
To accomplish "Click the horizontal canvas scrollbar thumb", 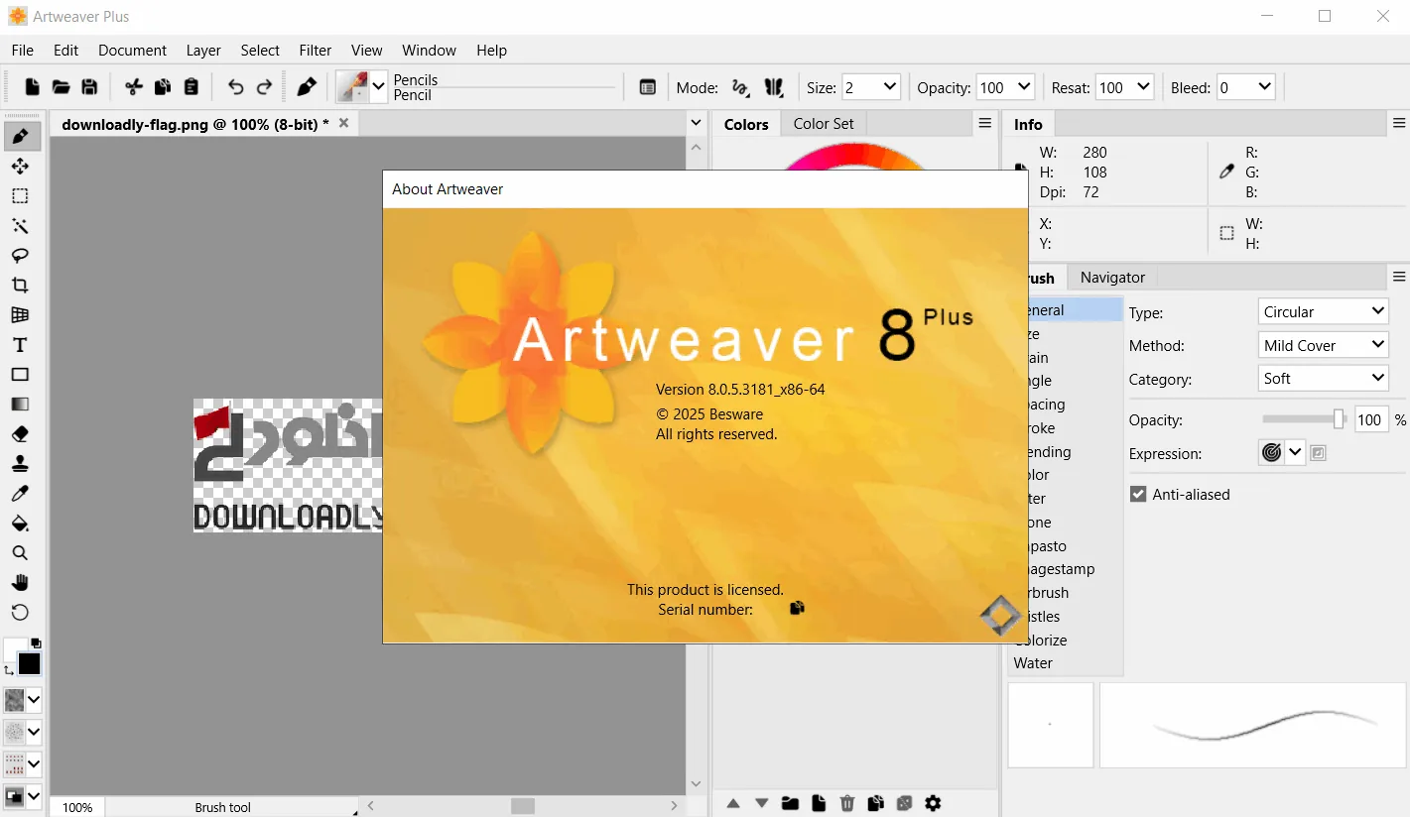I will (523, 806).
